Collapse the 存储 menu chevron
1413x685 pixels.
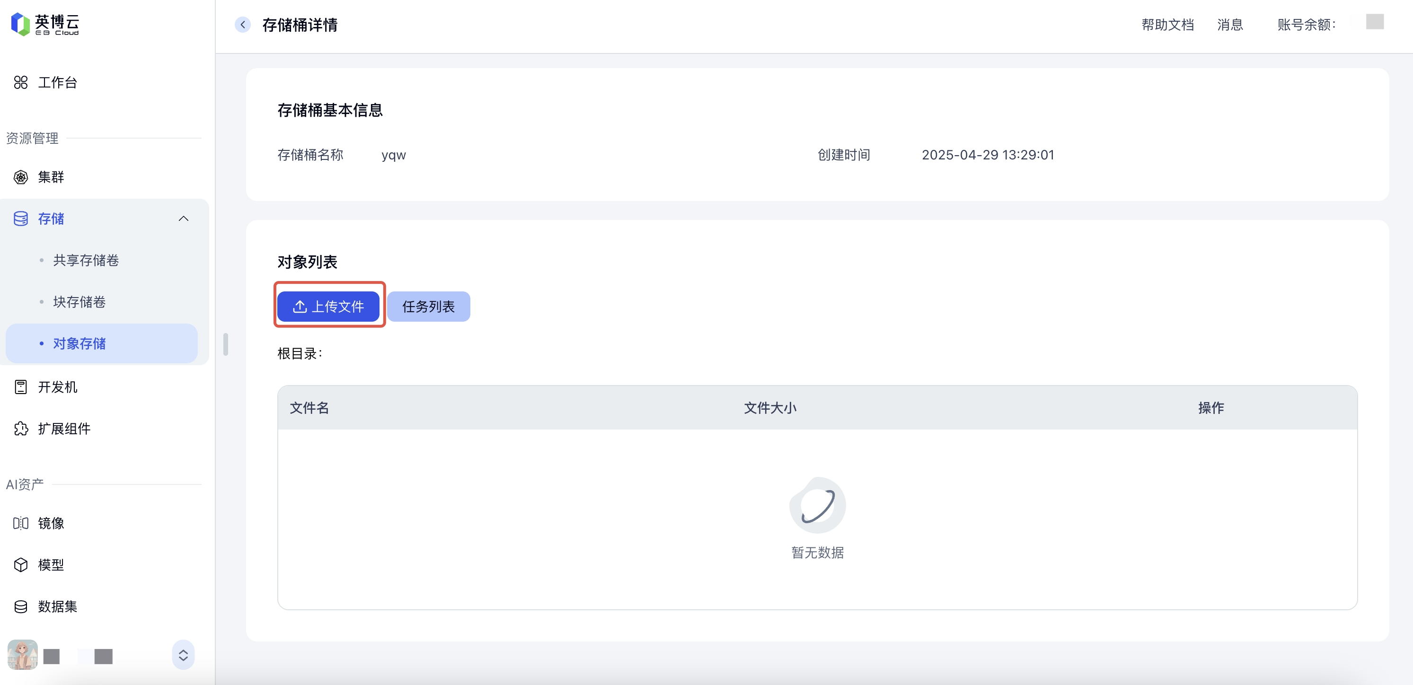click(x=183, y=219)
